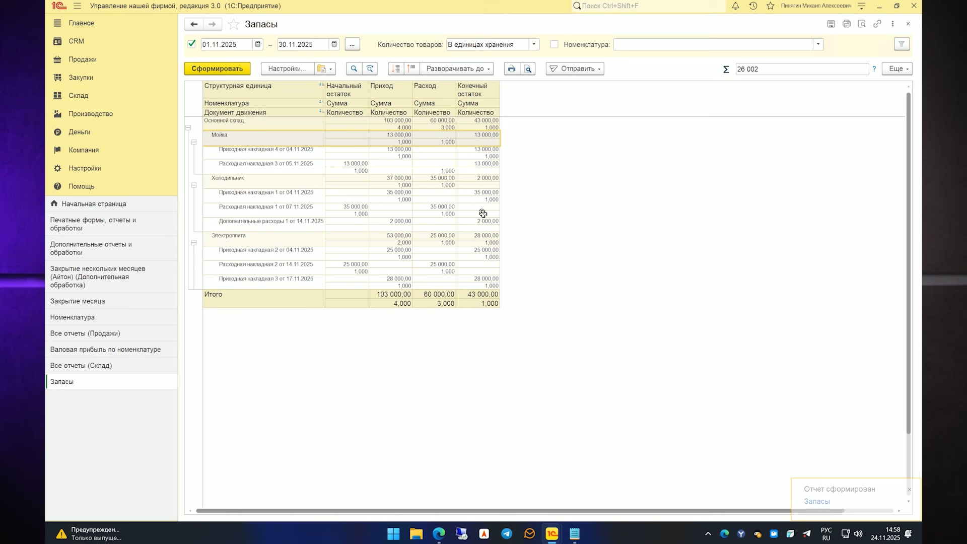Collapse the Мойка group
This screenshot has height=544, width=967.
(x=194, y=143)
